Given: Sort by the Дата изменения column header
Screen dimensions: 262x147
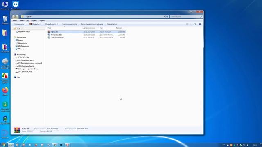Looking at the screenshot, I should [x=89, y=28].
